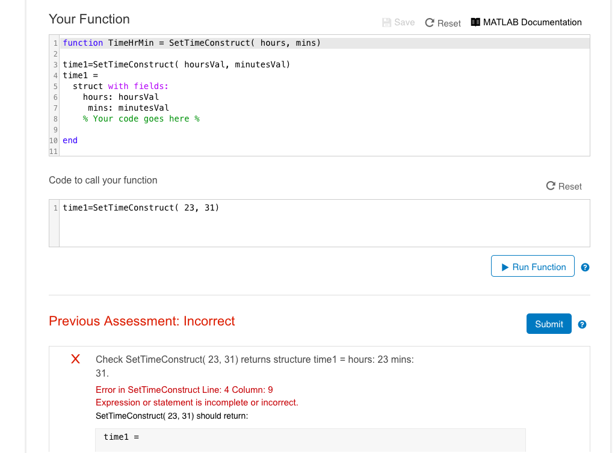Submit the function for assessment
Image resolution: width=615 pixels, height=453 pixels.
pyautogui.click(x=549, y=324)
